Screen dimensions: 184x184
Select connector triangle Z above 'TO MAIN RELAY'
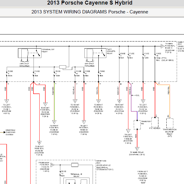pos(137,149)
